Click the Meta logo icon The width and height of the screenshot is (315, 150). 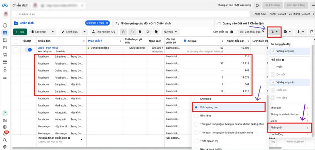[x=5, y=5]
